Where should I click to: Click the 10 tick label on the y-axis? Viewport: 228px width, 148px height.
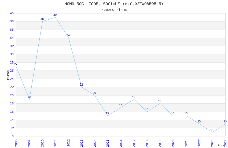(12, 136)
